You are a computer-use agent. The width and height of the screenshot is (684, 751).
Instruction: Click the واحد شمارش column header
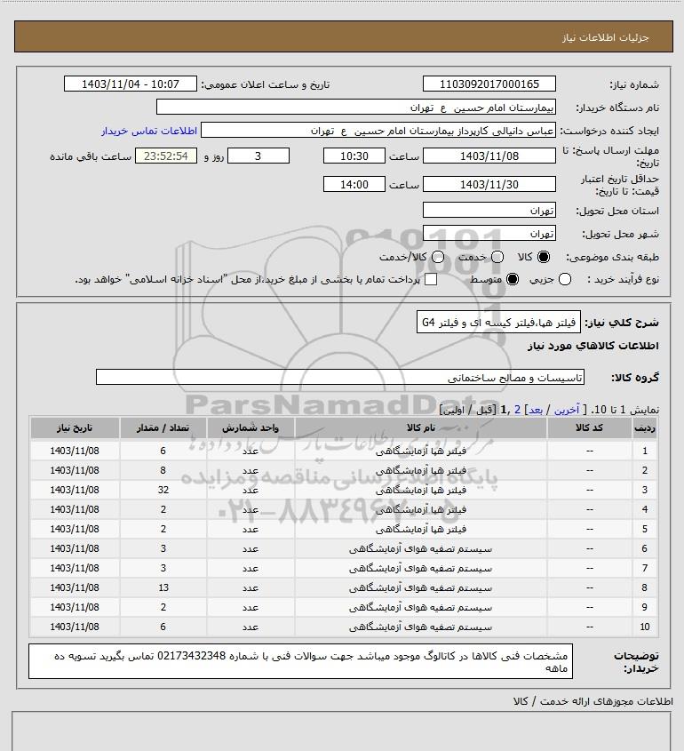click(x=251, y=427)
